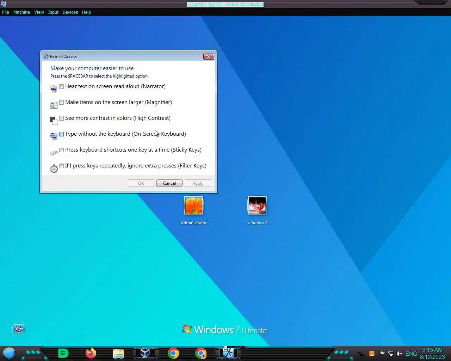Image resolution: width=451 pixels, height=361 pixels.
Task: Click the High Contrast icon
Action: (54, 121)
